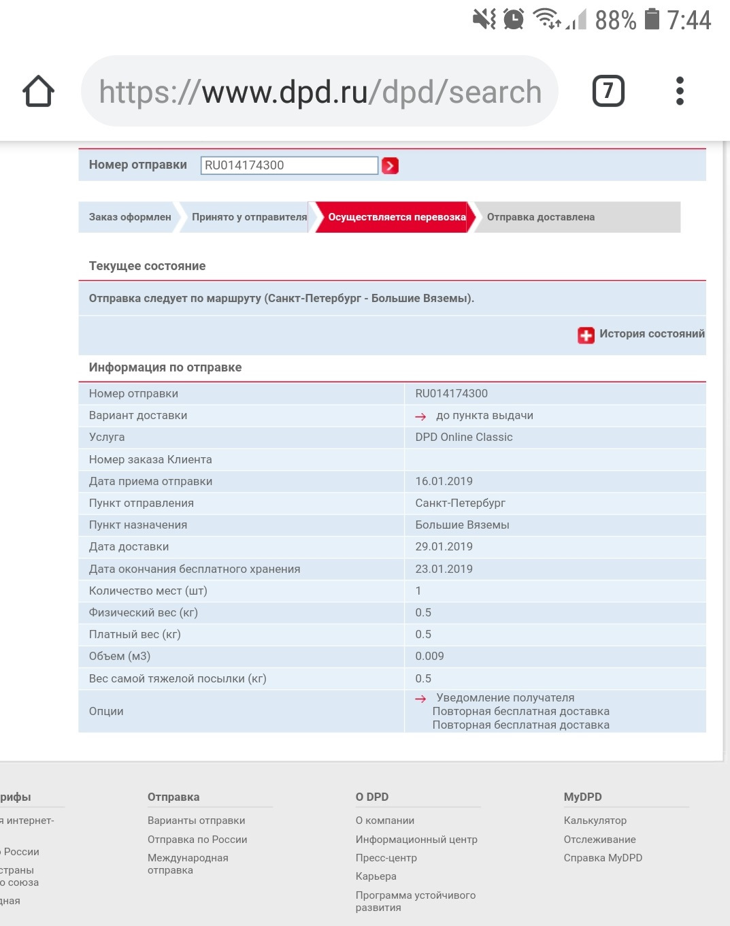Viewport: 730px width, 926px height.
Task: Click the Физический вес (кг) label
Action: [144, 613]
